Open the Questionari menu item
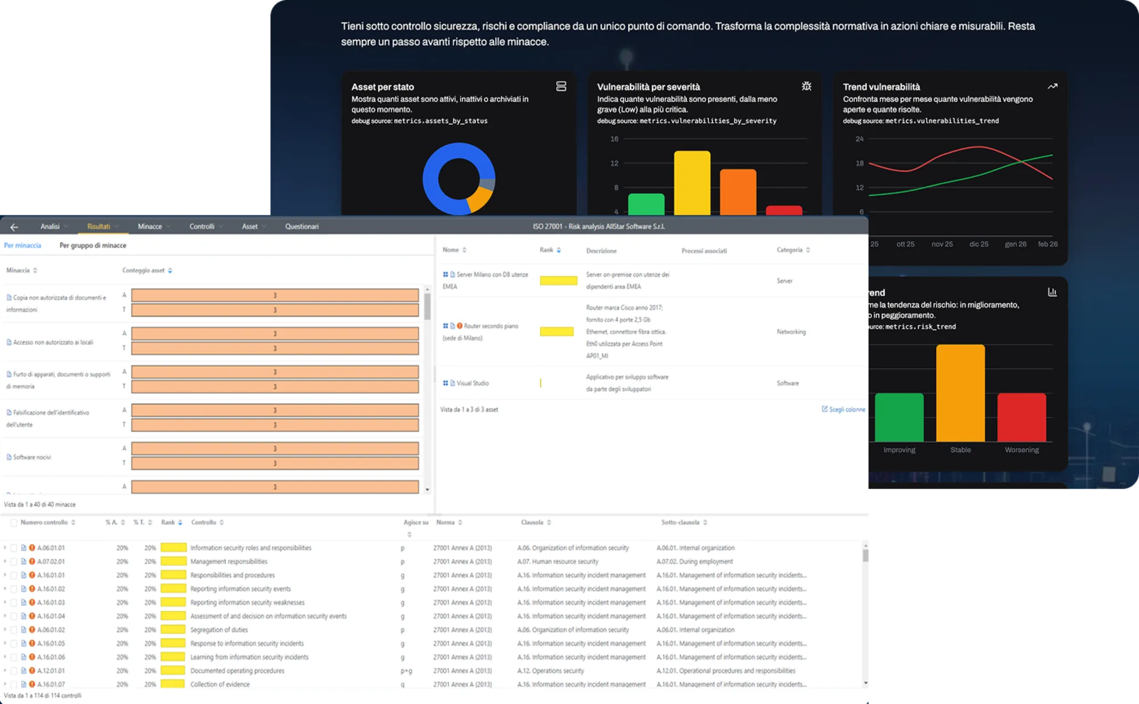 coord(302,227)
